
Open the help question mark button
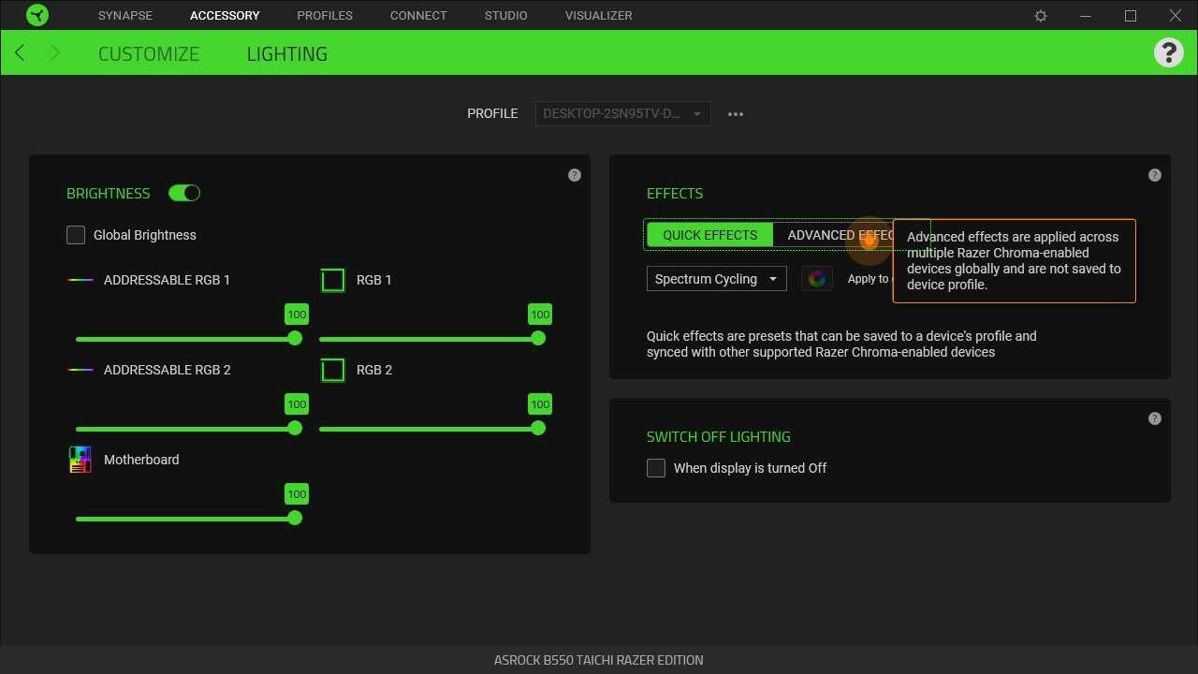tap(1168, 52)
